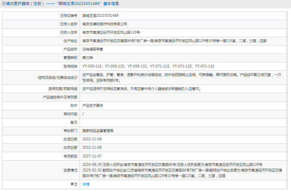Click the 批准日期 label
The image size is (291, 191).
[x=70, y=139]
